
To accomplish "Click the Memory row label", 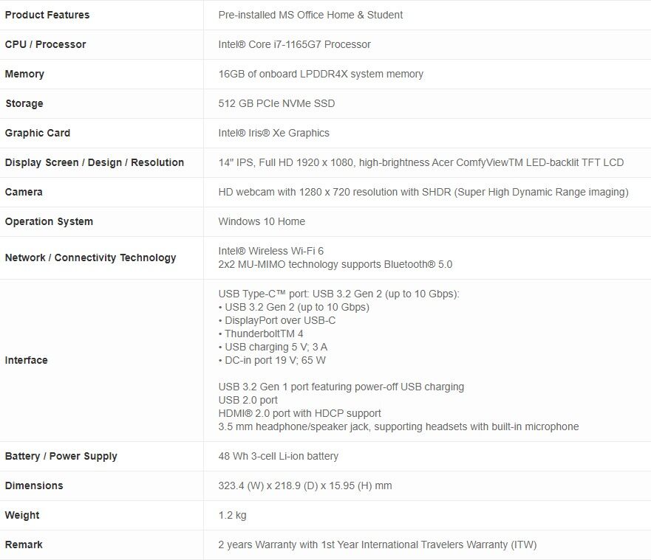I will pyautogui.click(x=24, y=74).
